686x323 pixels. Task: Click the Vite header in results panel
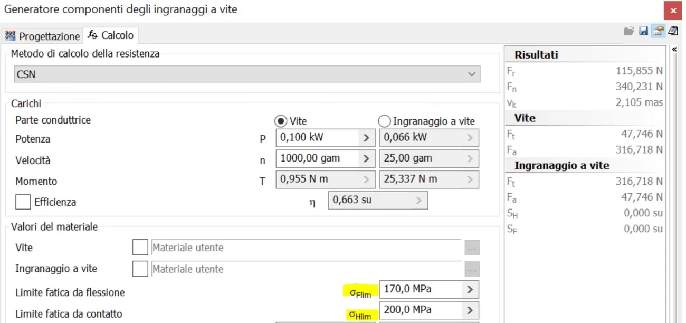click(x=525, y=118)
